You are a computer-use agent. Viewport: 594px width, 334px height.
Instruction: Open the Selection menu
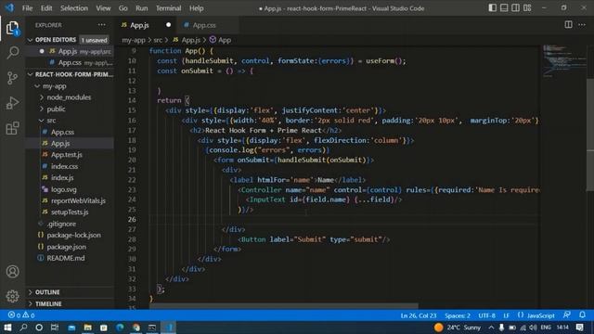pos(74,8)
